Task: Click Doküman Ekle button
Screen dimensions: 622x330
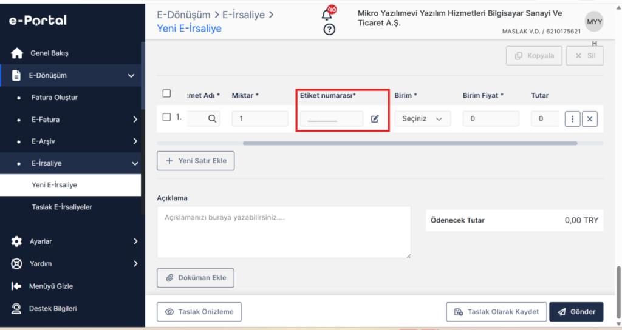Action: point(196,278)
